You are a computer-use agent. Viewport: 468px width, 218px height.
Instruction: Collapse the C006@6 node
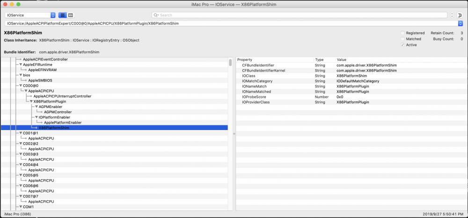point(21,186)
